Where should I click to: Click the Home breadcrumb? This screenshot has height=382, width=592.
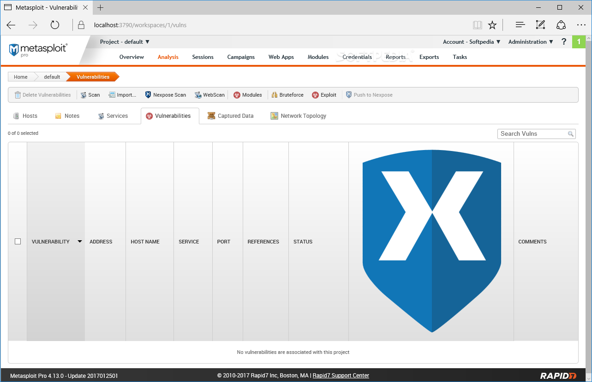(x=20, y=77)
